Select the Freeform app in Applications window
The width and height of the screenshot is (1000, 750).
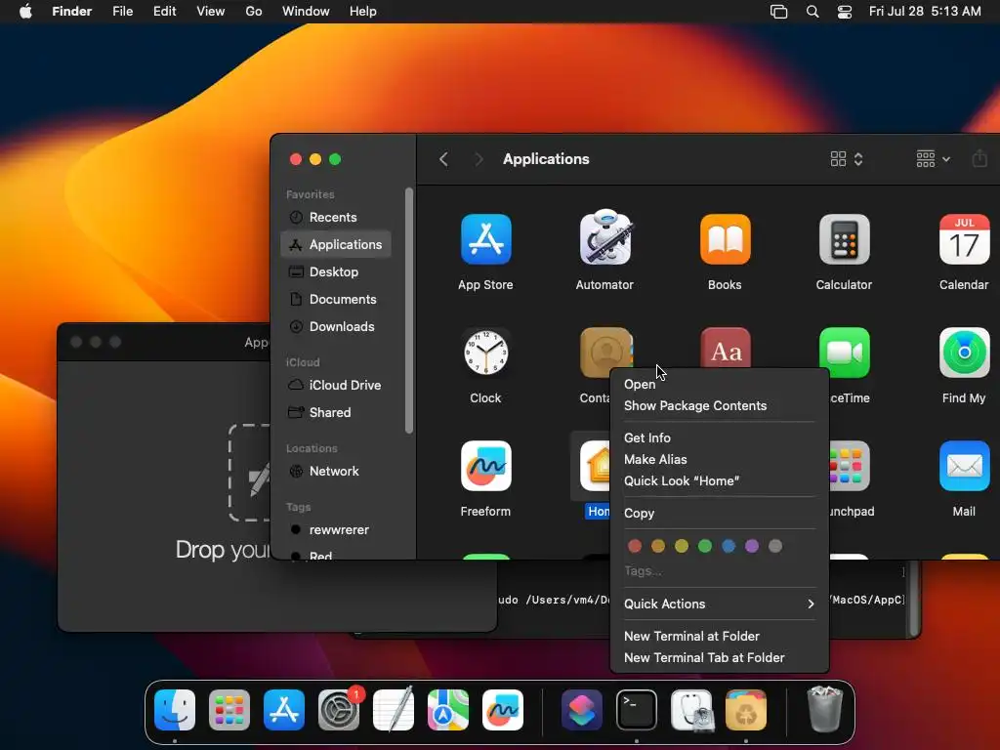tap(486, 466)
